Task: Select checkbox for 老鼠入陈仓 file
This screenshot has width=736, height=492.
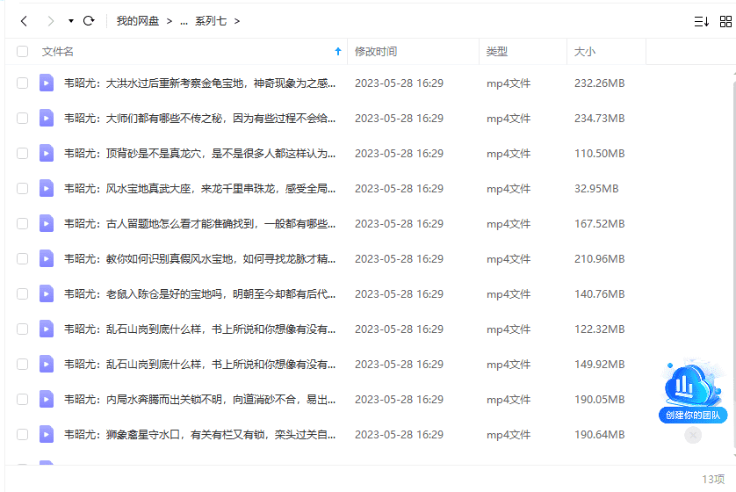Action: (x=22, y=294)
